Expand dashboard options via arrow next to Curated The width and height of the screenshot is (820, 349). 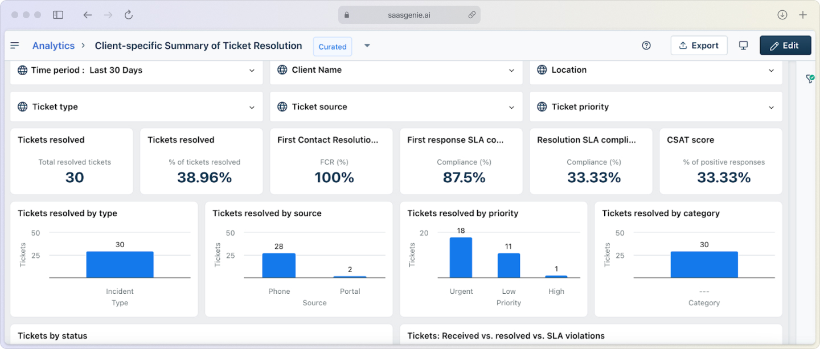[367, 46]
